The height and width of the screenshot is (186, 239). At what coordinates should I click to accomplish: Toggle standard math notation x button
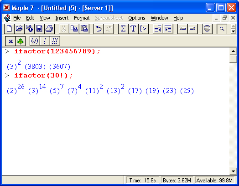click(x=10, y=41)
